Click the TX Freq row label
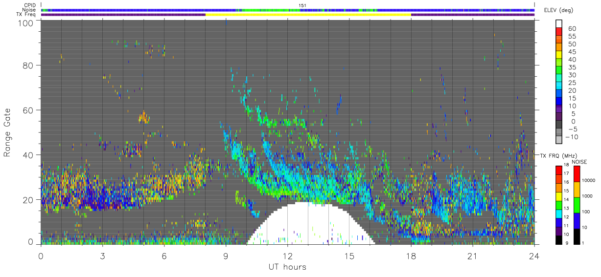 point(27,14)
